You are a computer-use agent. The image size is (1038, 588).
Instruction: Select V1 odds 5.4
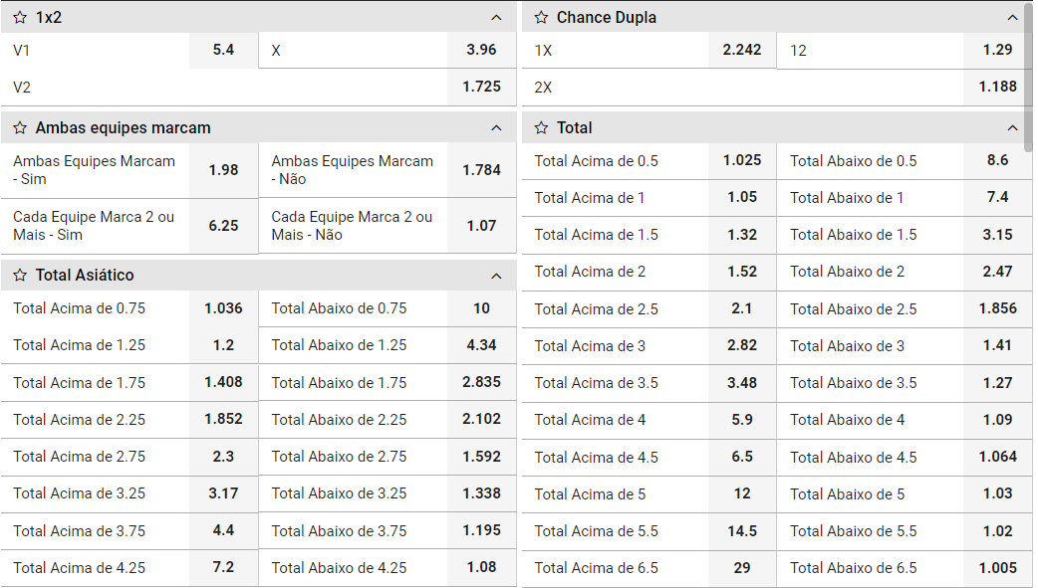tap(223, 49)
